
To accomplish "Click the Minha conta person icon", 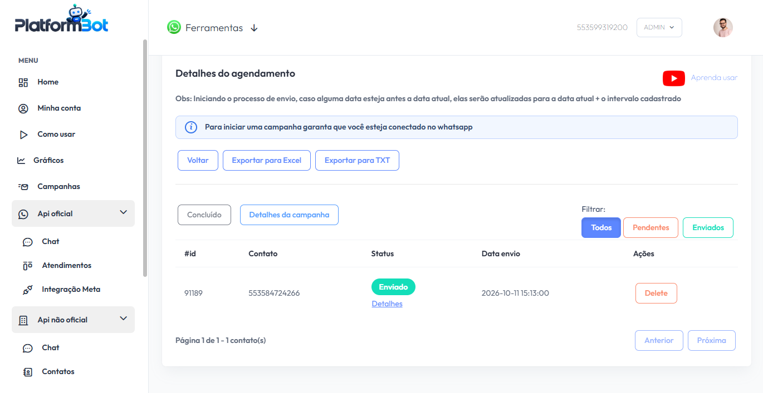I will pyautogui.click(x=23, y=108).
